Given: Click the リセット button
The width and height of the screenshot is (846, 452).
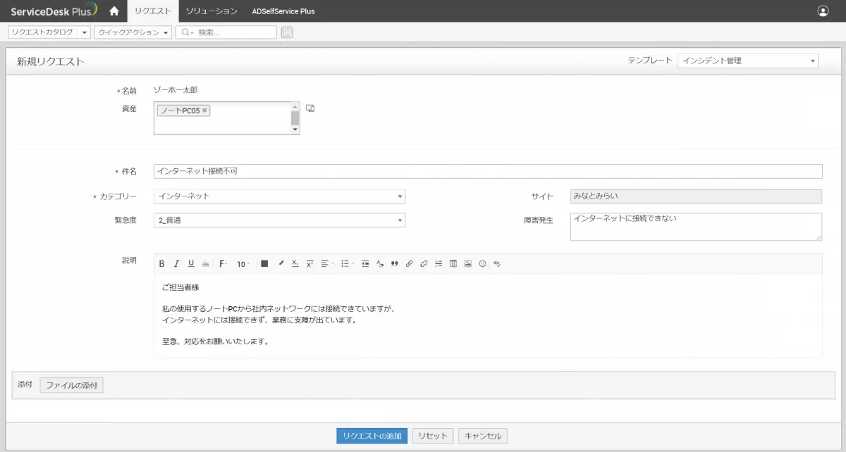Looking at the screenshot, I should [433, 436].
